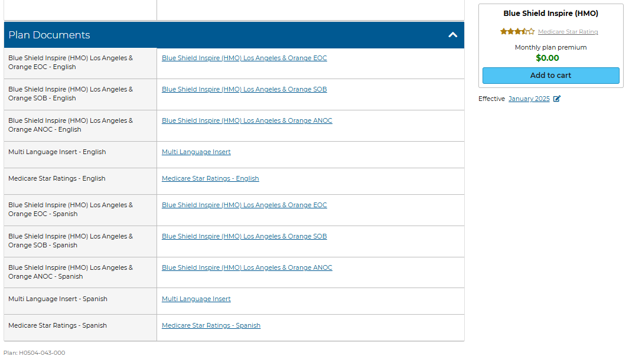The image size is (629, 356).
Task: Open the Spanish Multi Language Insert link
Action: pos(196,299)
